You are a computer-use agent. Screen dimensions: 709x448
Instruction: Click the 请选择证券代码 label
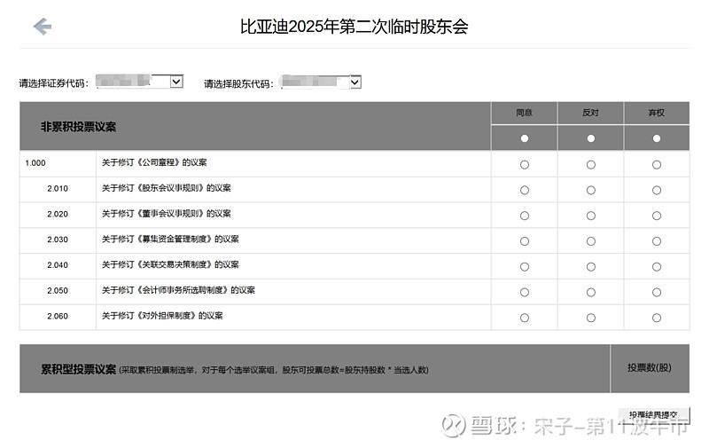[x=54, y=83]
